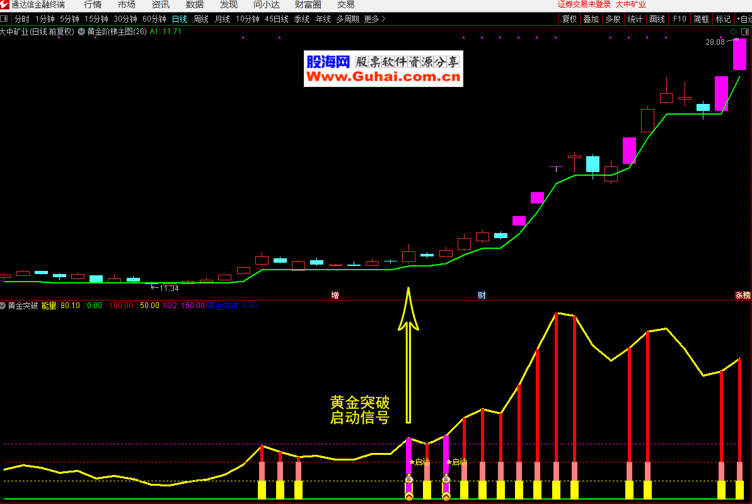Screen dimensions: 752x504
Task: Expand the 黄金突破 sub-indicator dropdown
Action: 3,306
